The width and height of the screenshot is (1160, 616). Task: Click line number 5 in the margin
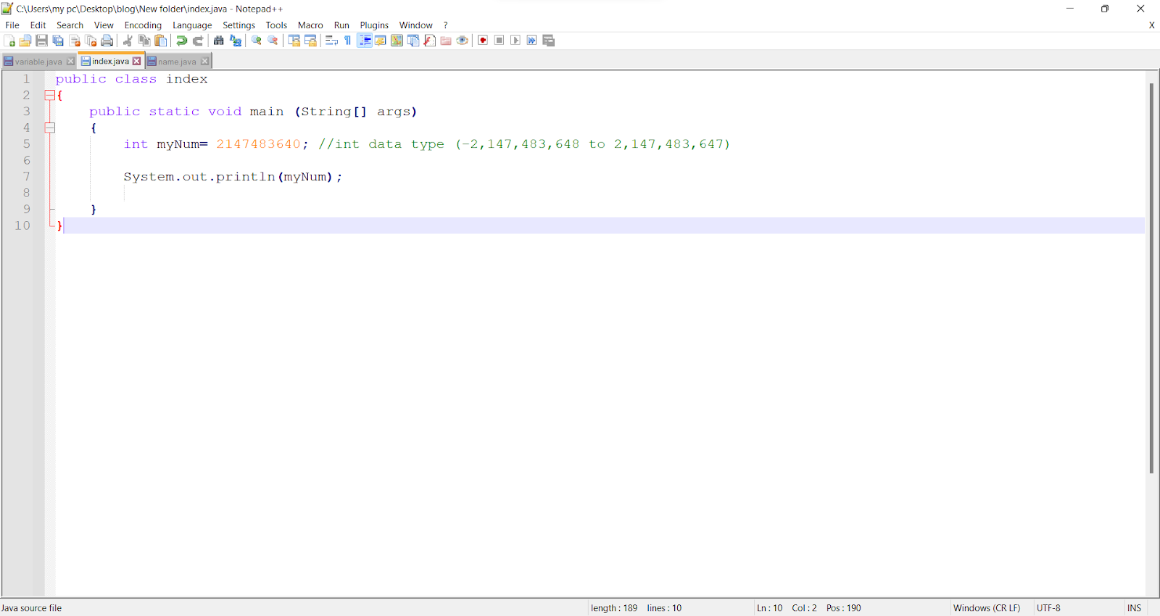click(26, 144)
